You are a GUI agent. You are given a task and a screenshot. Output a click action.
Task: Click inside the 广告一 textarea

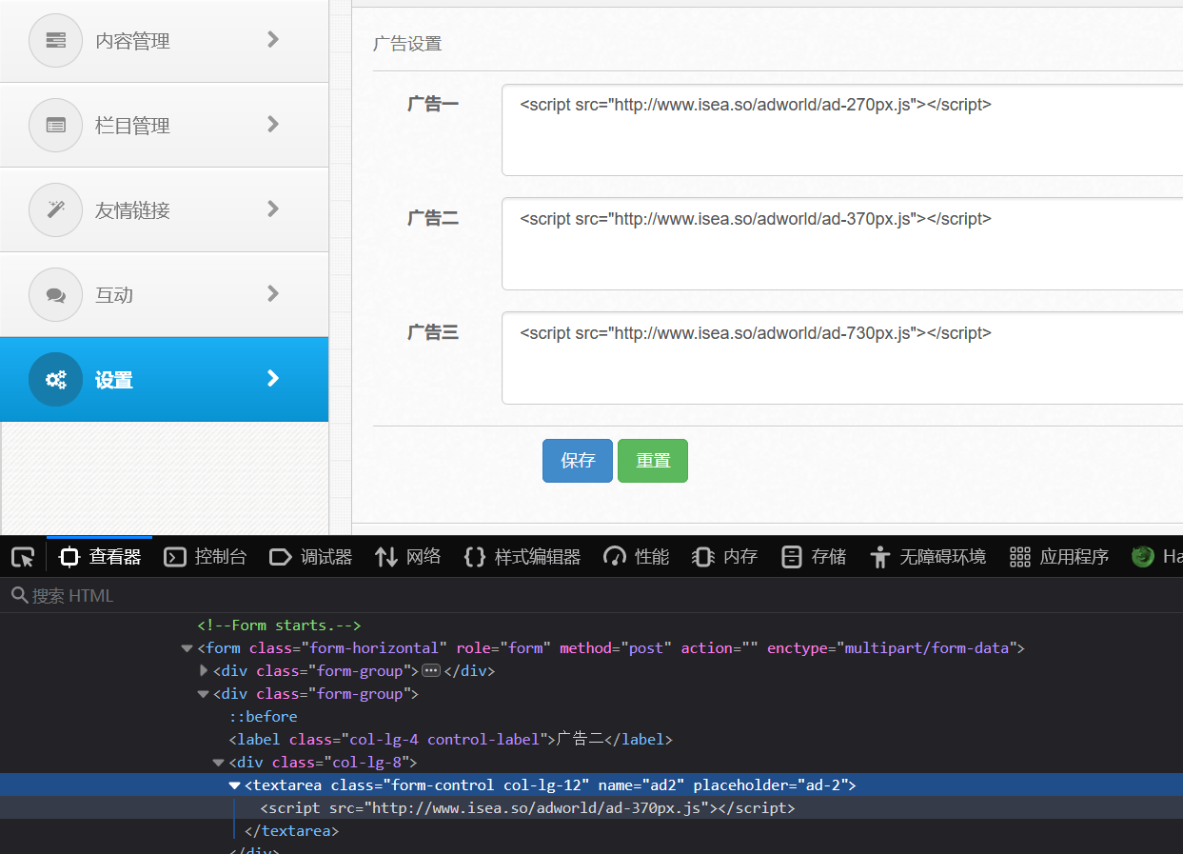click(842, 130)
